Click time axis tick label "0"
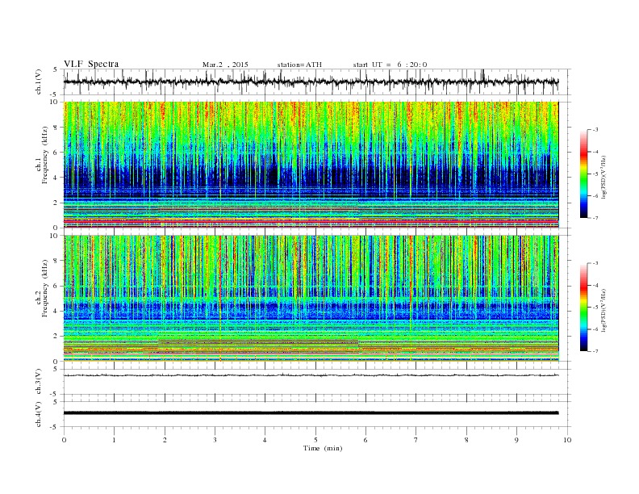 pos(64,440)
